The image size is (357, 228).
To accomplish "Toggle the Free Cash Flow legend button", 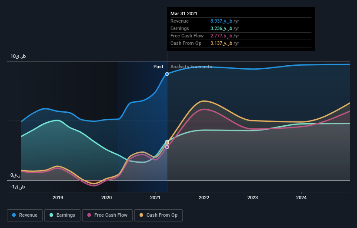I will pos(107,215).
